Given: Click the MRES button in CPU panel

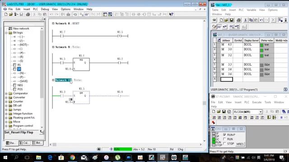Looking at the screenshot, I should point(240,144).
